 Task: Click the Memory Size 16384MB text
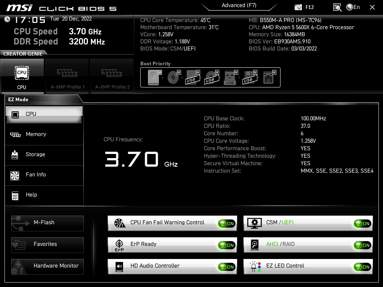(277, 34)
